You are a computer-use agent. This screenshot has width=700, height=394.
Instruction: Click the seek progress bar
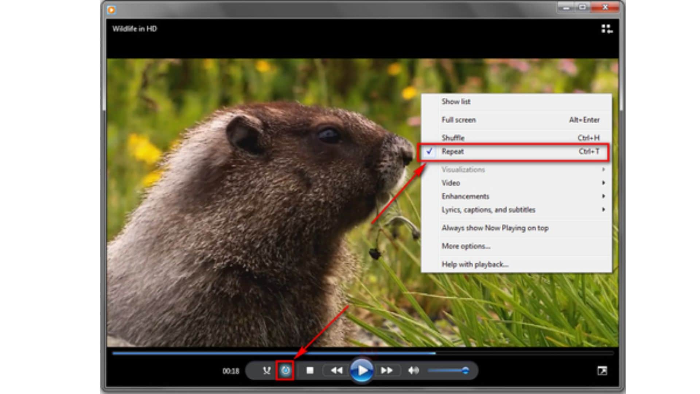click(363, 353)
